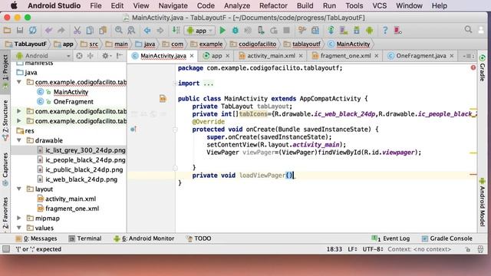Open the Terminal tool window

85,238
